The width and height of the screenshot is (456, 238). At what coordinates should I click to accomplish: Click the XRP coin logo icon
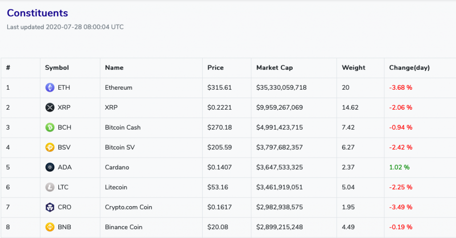(50, 107)
